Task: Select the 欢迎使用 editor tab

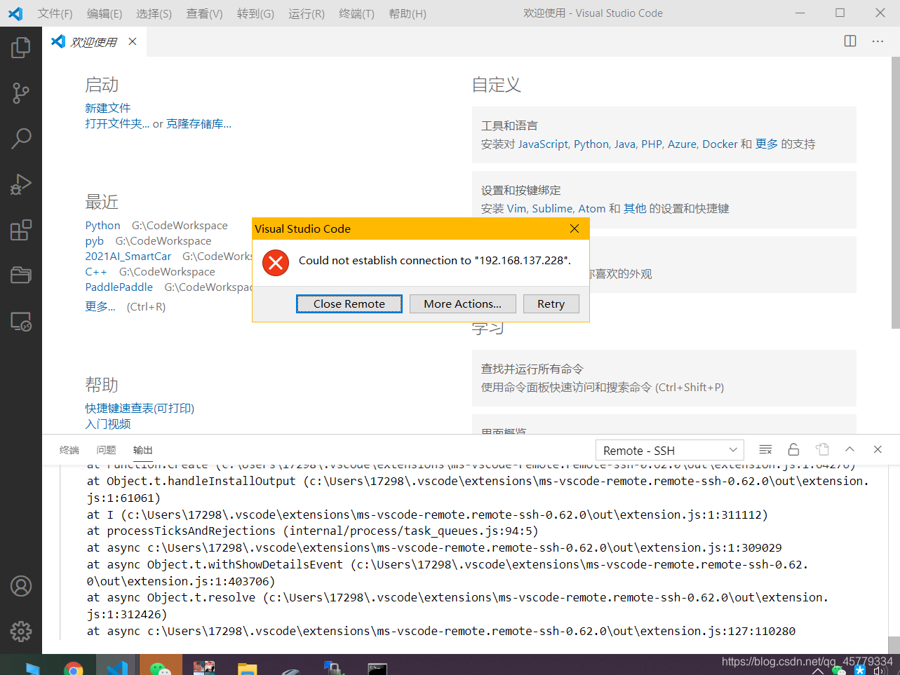Action: 93,42
